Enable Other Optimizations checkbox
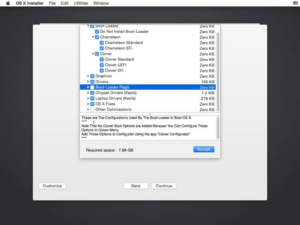This screenshot has width=300, height=225. click(x=92, y=110)
